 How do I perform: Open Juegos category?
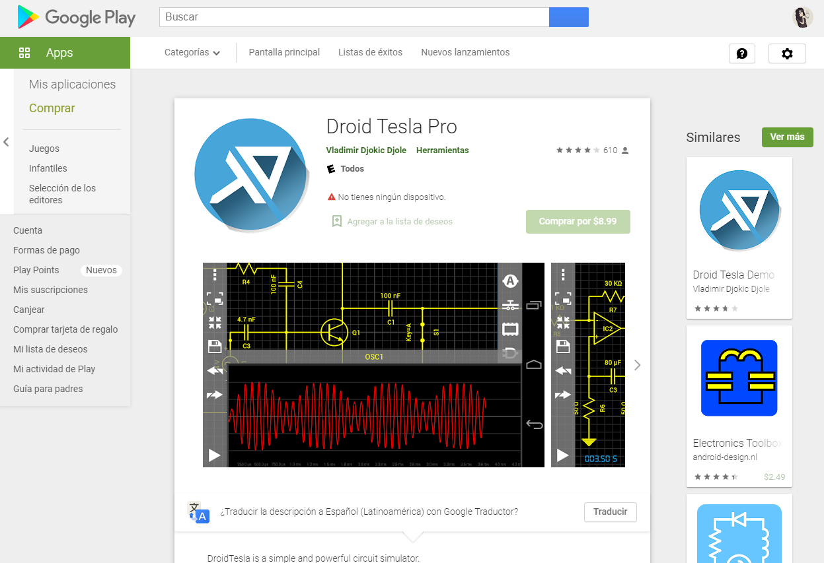pos(44,149)
